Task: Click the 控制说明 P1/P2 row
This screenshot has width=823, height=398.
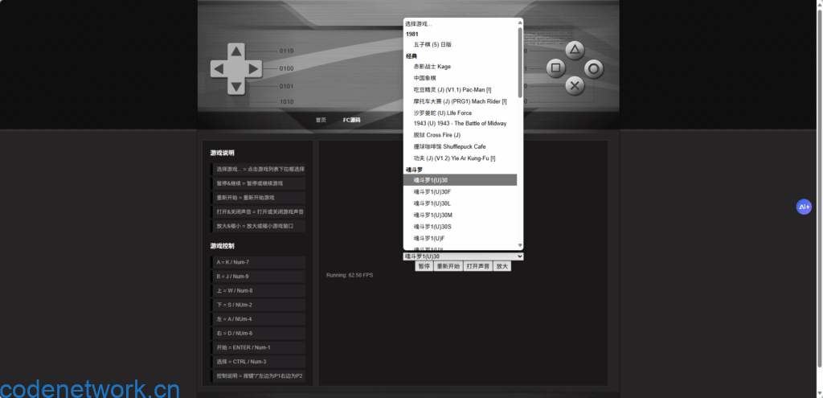Action: pyautogui.click(x=258, y=376)
